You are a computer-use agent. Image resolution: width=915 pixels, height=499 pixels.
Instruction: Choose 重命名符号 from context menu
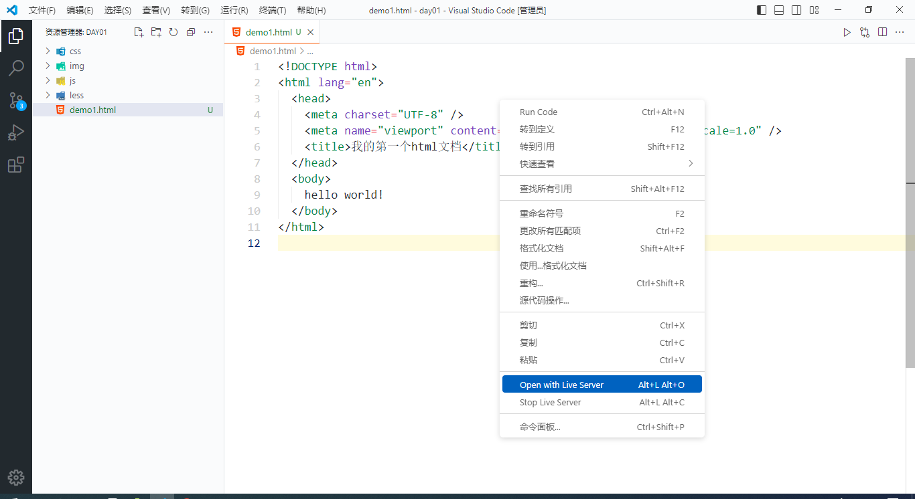click(602, 213)
